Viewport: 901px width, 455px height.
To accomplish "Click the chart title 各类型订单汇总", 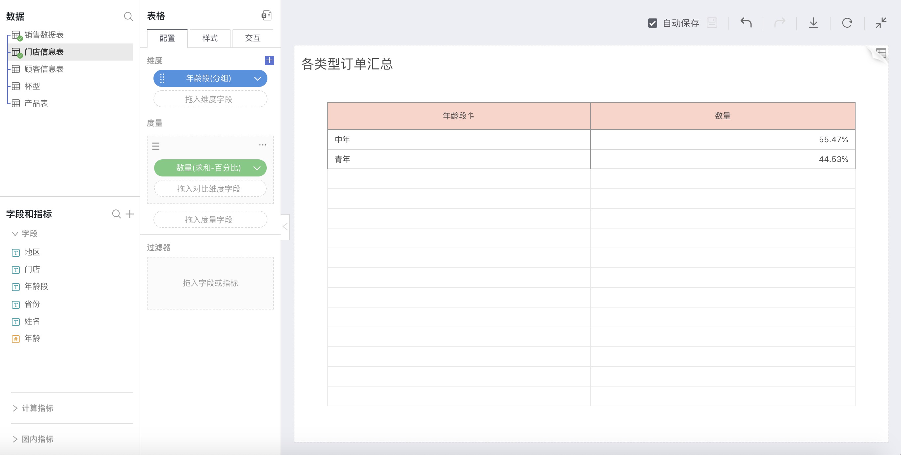I will 347,64.
